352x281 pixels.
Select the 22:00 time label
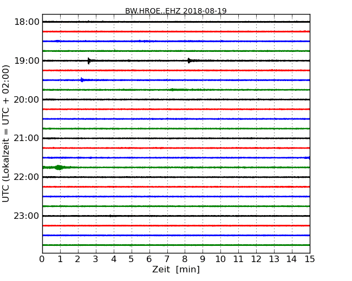point(27,177)
